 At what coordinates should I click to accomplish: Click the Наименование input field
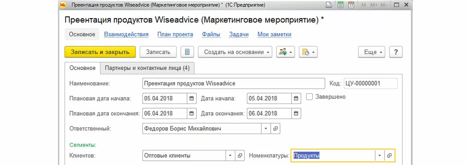234,83
